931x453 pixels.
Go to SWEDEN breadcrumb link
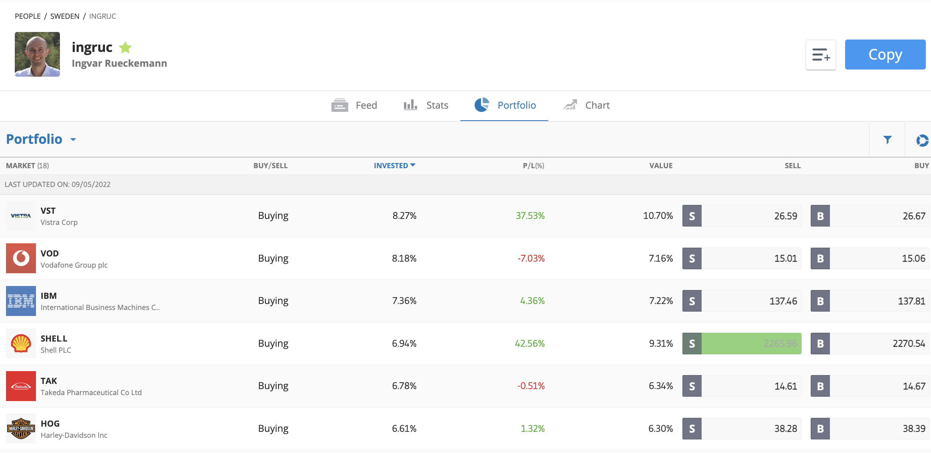(65, 16)
